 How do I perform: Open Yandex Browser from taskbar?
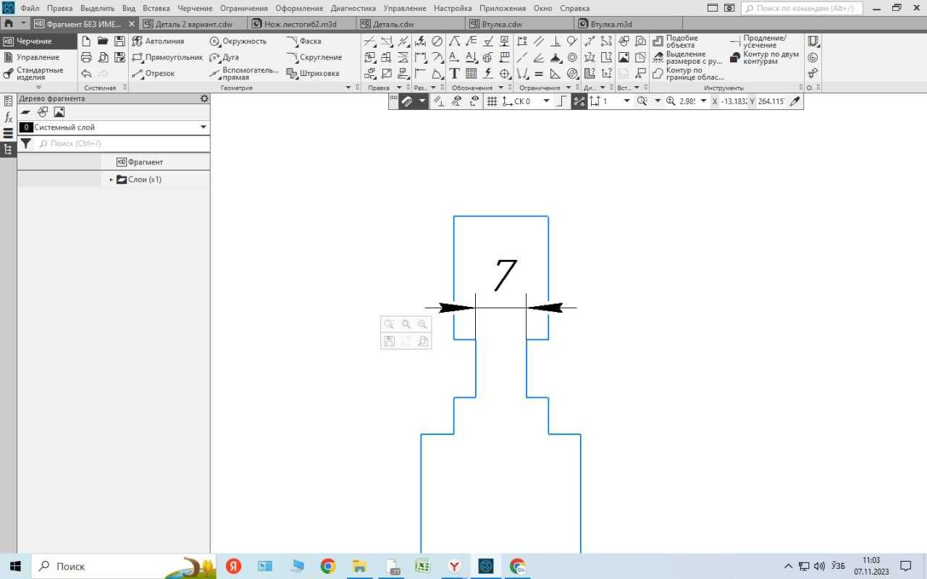pos(454,566)
